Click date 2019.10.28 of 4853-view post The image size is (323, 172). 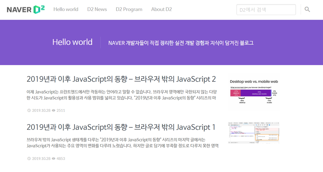coord(41,159)
